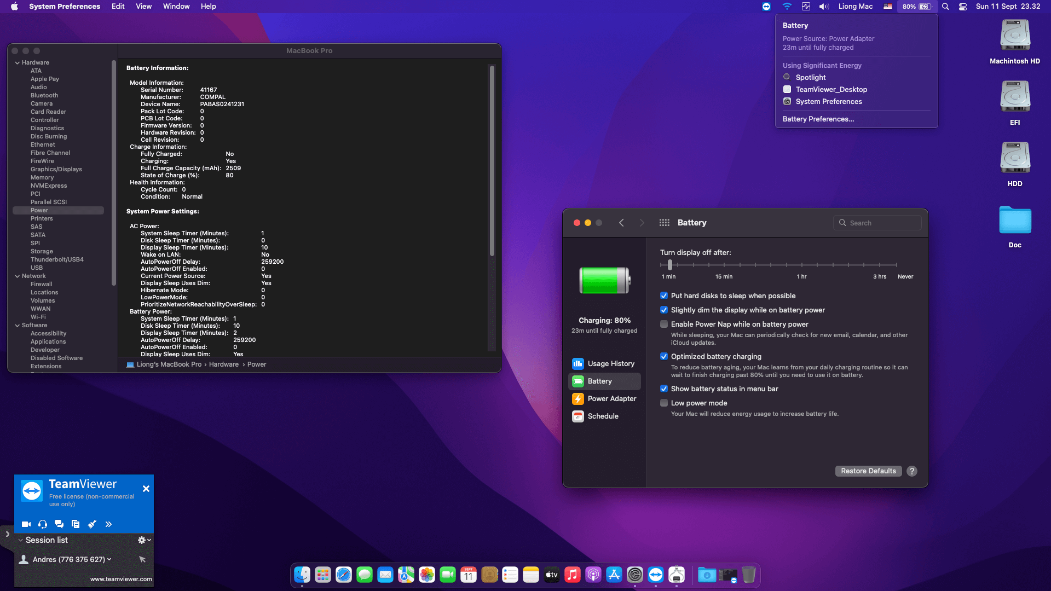
Task: Select Thunderbolt/USB4 in the hardware list
Action: tap(58, 259)
